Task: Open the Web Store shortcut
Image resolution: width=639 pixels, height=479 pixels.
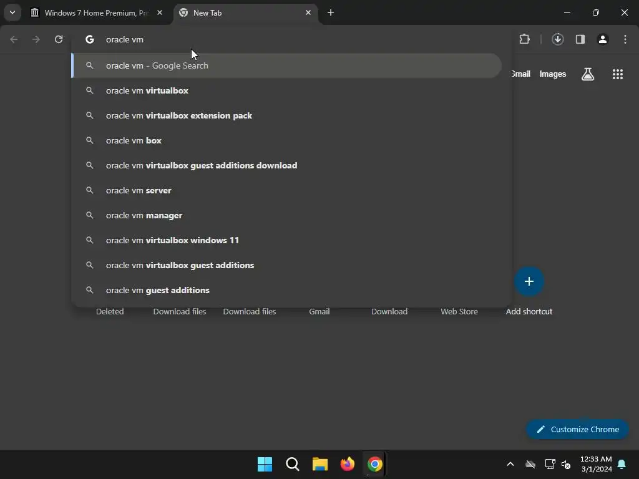Action: tap(459, 311)
